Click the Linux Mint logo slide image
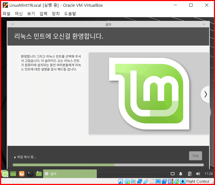This screenshot has width=215, height=185. (x=149, y=93)
